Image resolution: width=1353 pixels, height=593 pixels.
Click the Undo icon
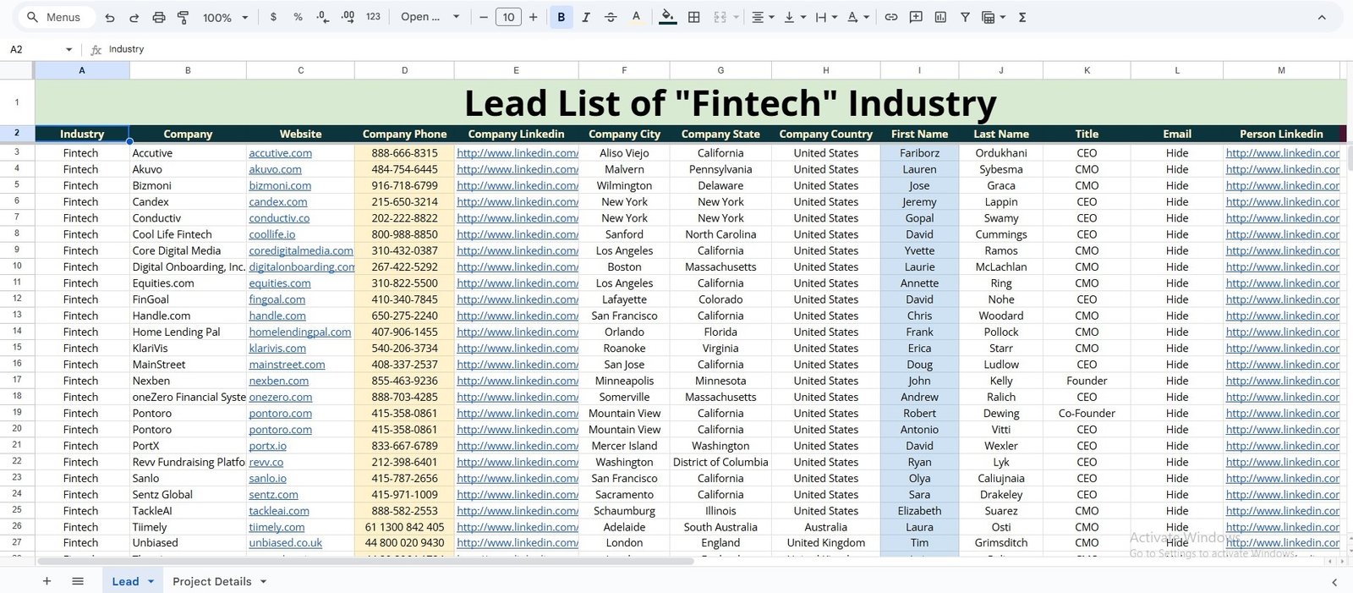pyautogui.click(x=110, y=17)
